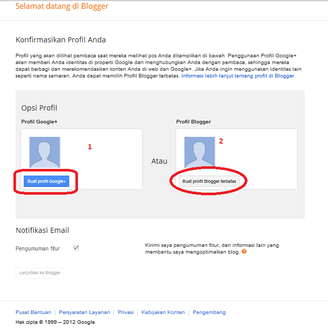Click the 'Profil Blogger' label
328x330 pixels.
(193, 122)
